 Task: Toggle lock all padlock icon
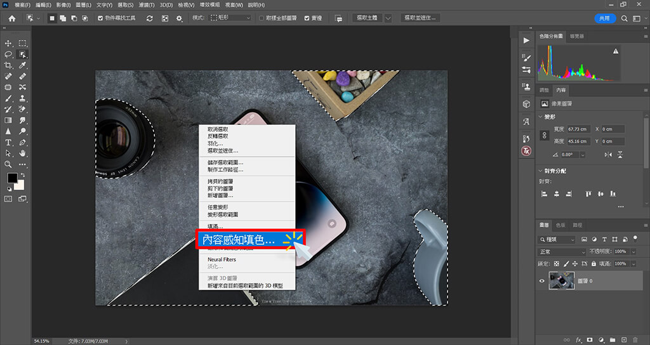point(594,263)
